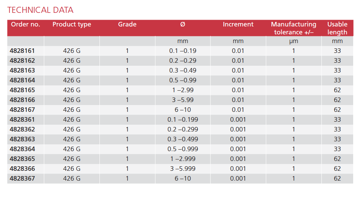Image resolution: width=363 pixels, height=198 pixels.
Task: Click the Ø diameter column header
Action: [x=183, y=25]
